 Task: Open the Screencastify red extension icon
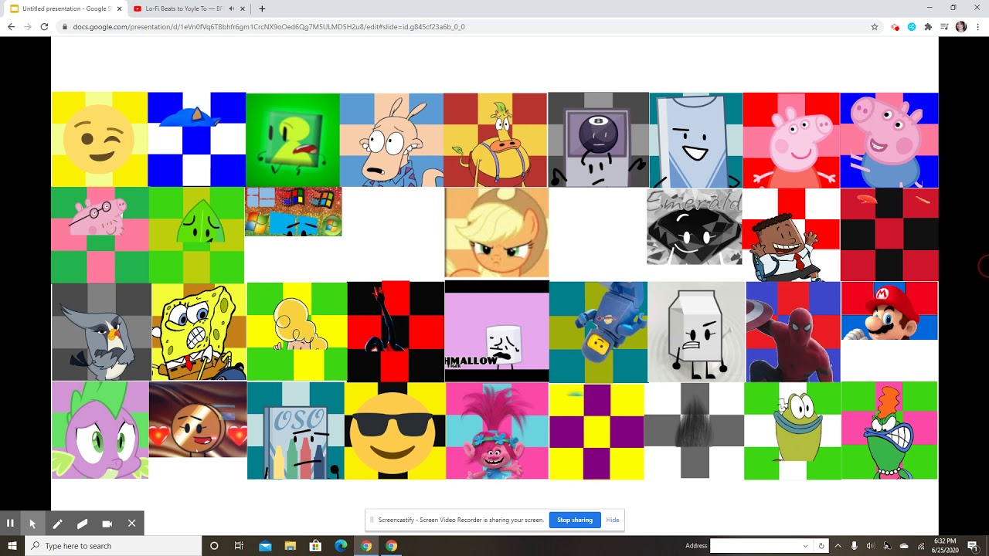(895, 26)
